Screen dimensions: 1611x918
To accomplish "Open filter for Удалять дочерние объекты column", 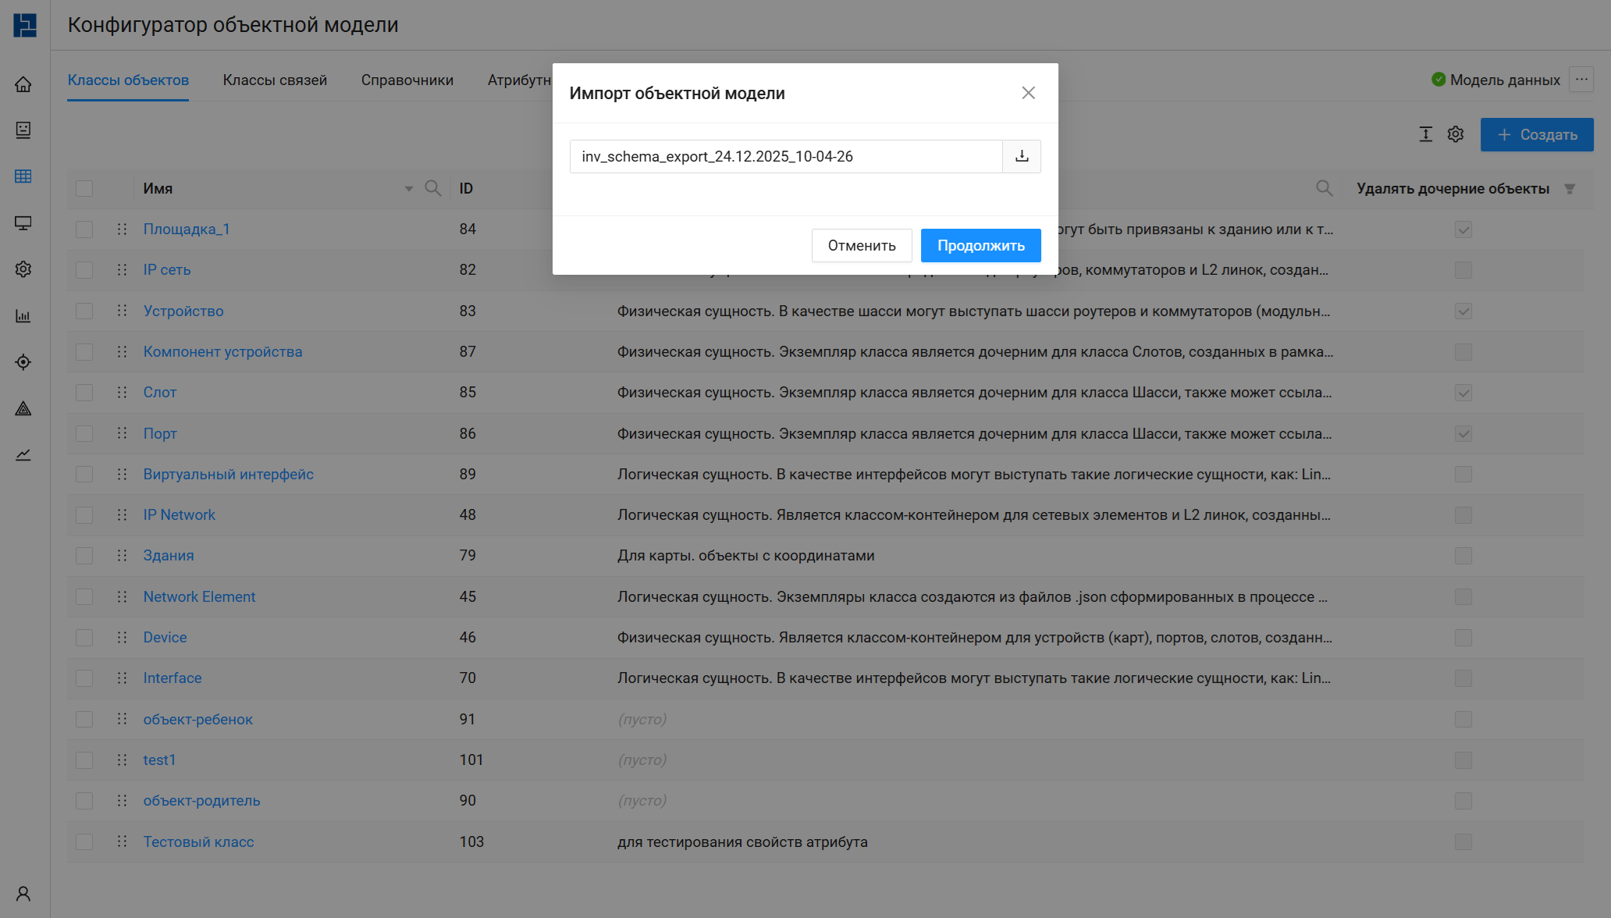I will [x=1570, y=189].
